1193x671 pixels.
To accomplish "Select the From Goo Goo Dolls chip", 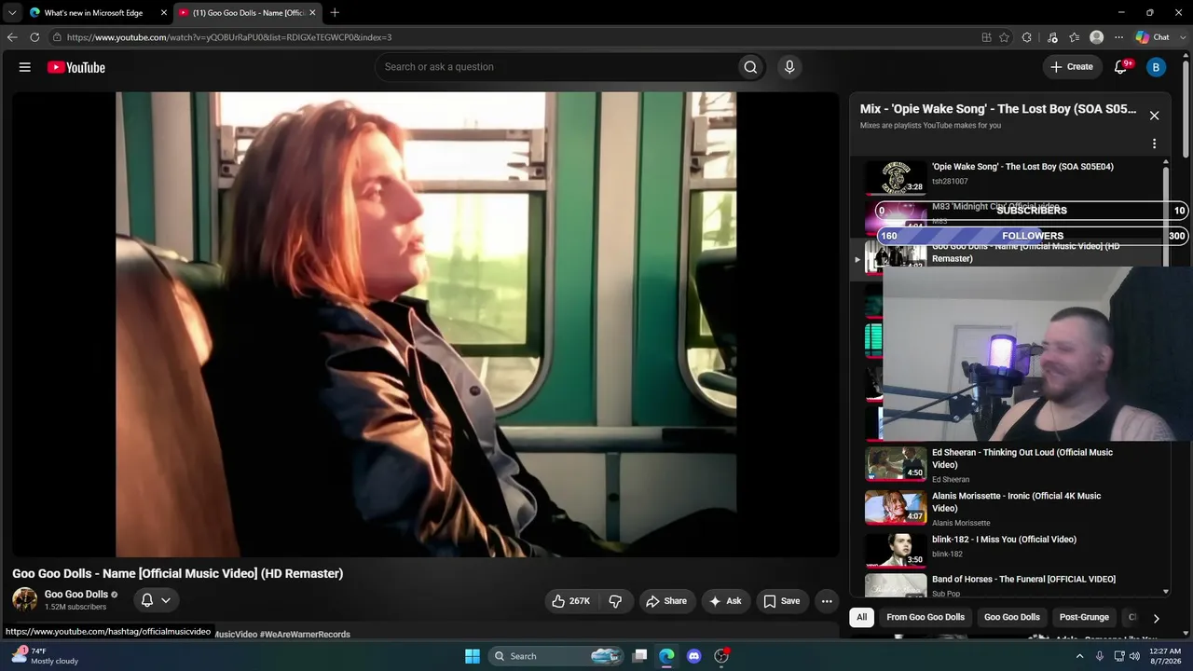I will pyautogui.click(x=926, y=617).
